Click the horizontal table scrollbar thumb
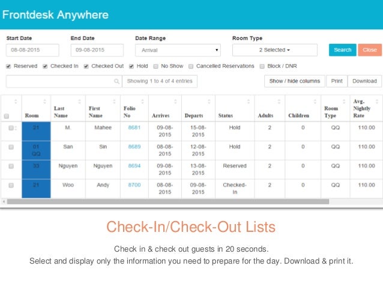 point(168,201)
